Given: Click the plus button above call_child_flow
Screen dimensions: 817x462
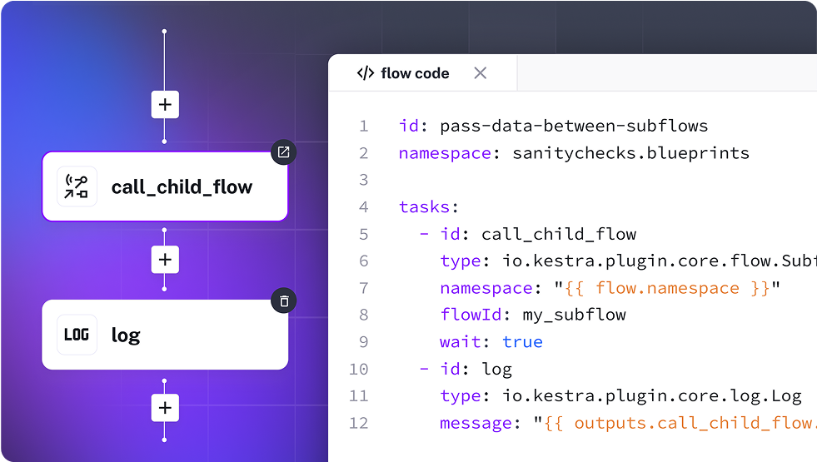Looking at the screenshot, I should click(165, 105).
